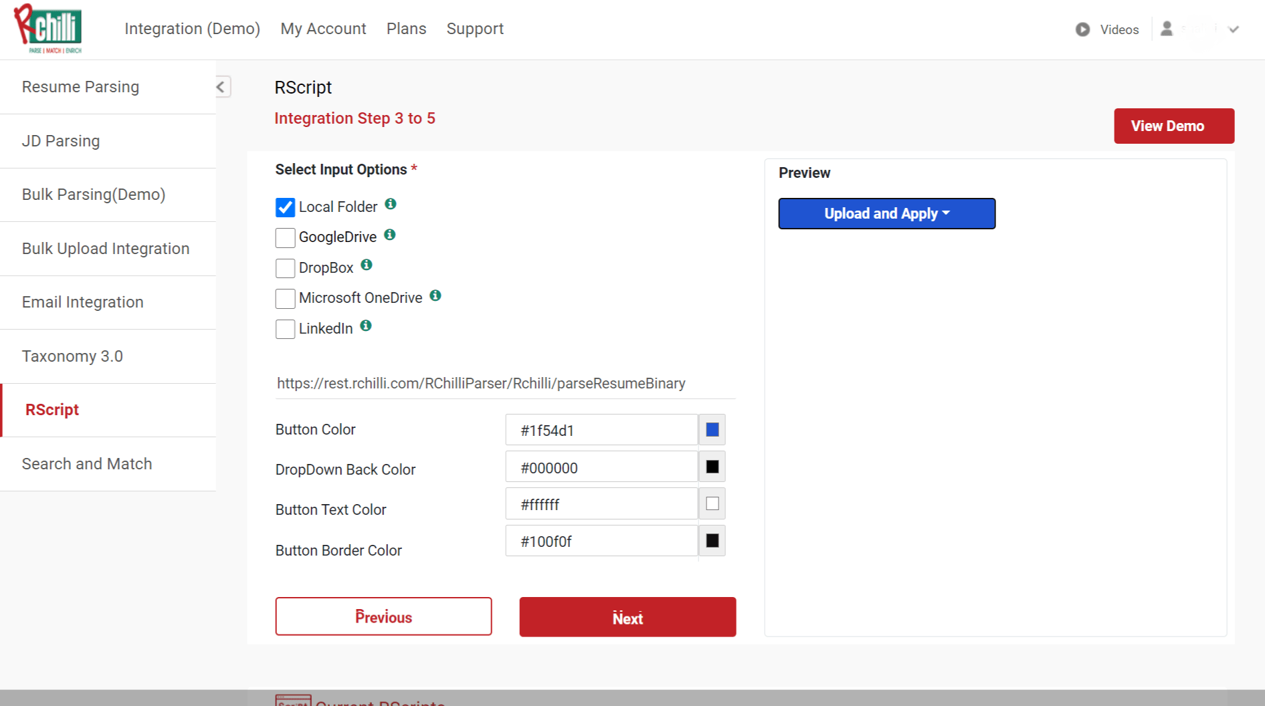Click the Videos play icon
This screenshot has width=1265, height=706.
[1082, 29]
